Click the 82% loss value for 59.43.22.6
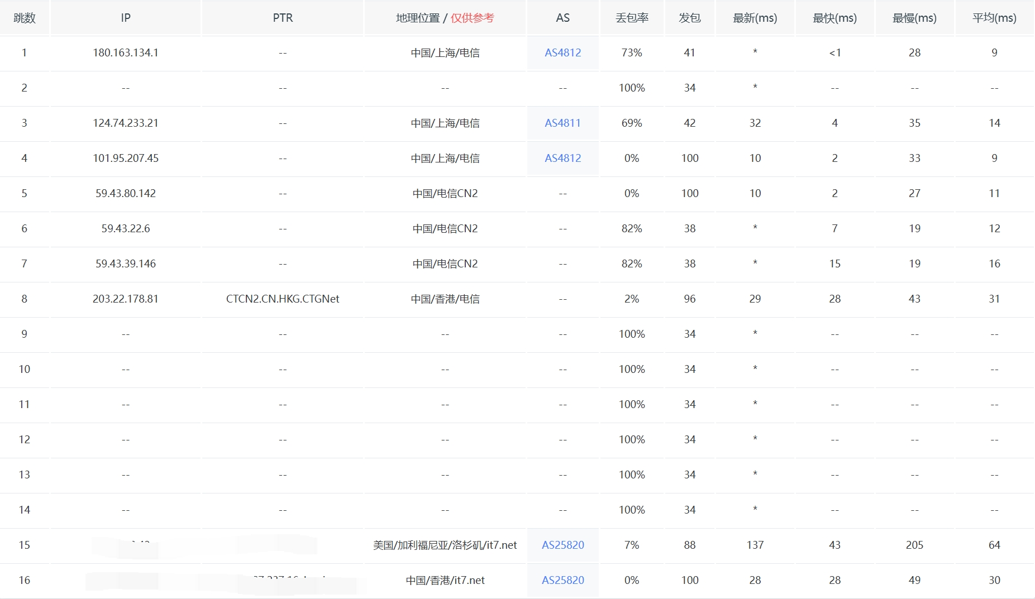1035x599 pixels. [x=632, y=228]
